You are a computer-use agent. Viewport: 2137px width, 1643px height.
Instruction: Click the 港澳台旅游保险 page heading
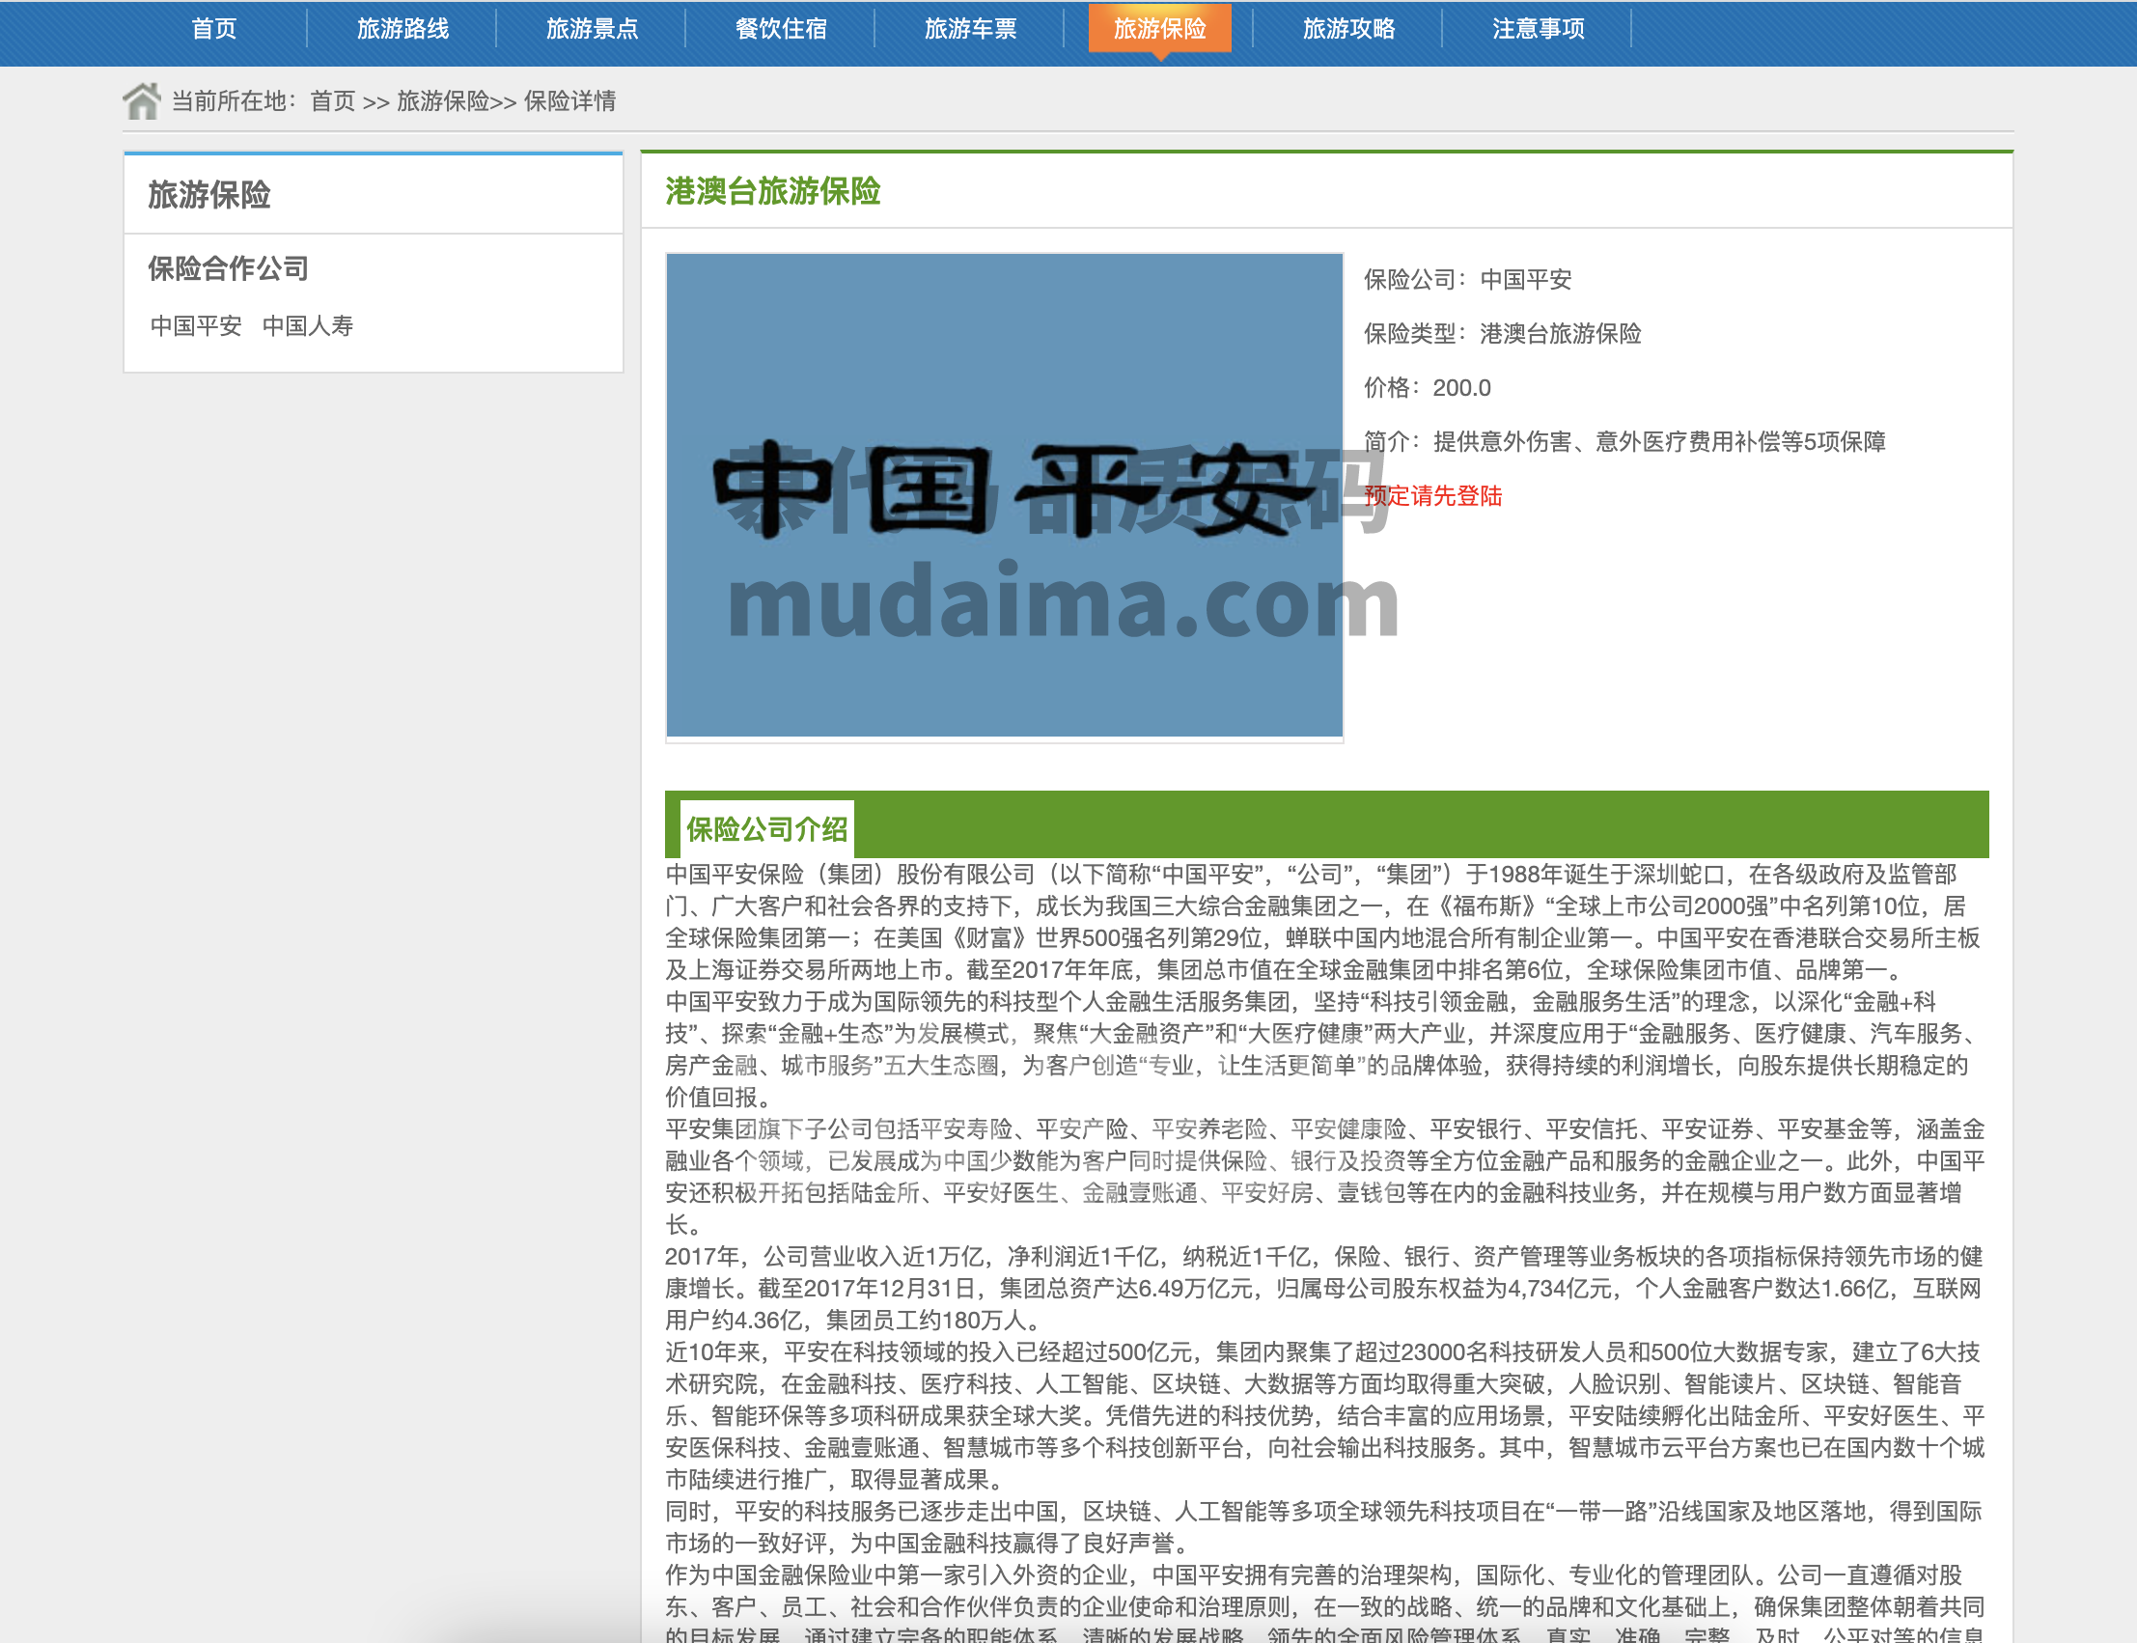click(772, 191)
